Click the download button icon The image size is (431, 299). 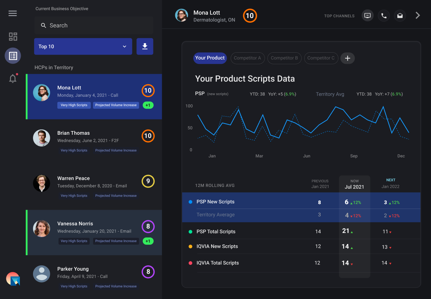point(145,46)
